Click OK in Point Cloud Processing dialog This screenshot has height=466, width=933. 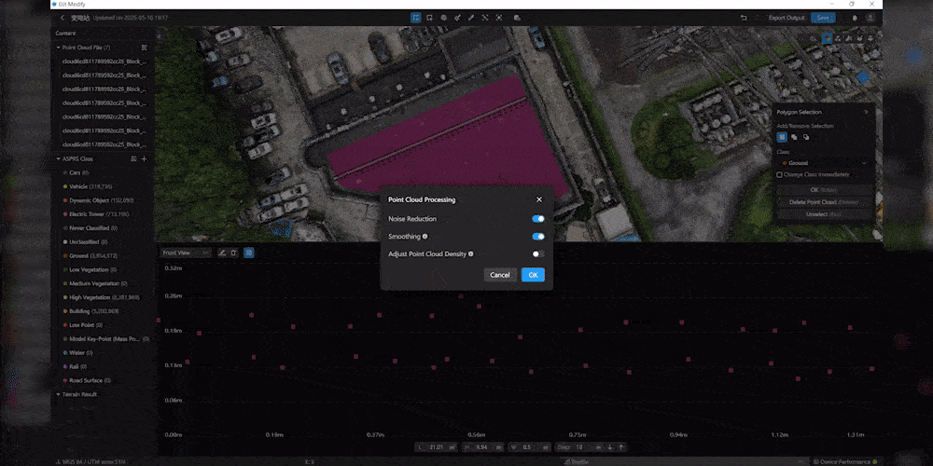click(x=533, y=275)
